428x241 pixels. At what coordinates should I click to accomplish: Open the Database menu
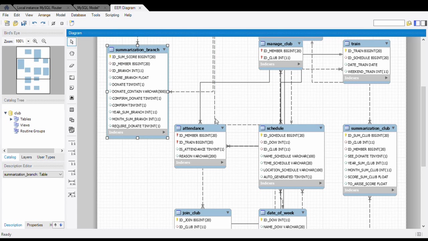tap(78, 15)
